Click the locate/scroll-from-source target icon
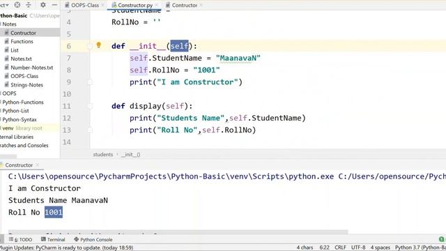The width and height of the screenshot is (446, 251). (17, 5)
